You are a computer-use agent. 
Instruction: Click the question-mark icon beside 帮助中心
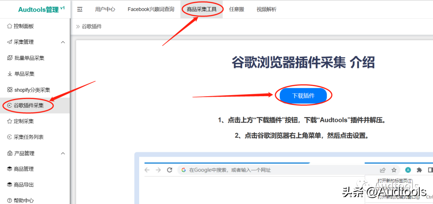pyautogui.click(x=10, y=200)
